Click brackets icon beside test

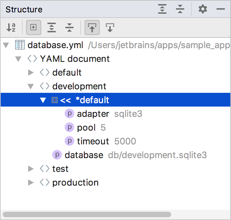point(45,168)
